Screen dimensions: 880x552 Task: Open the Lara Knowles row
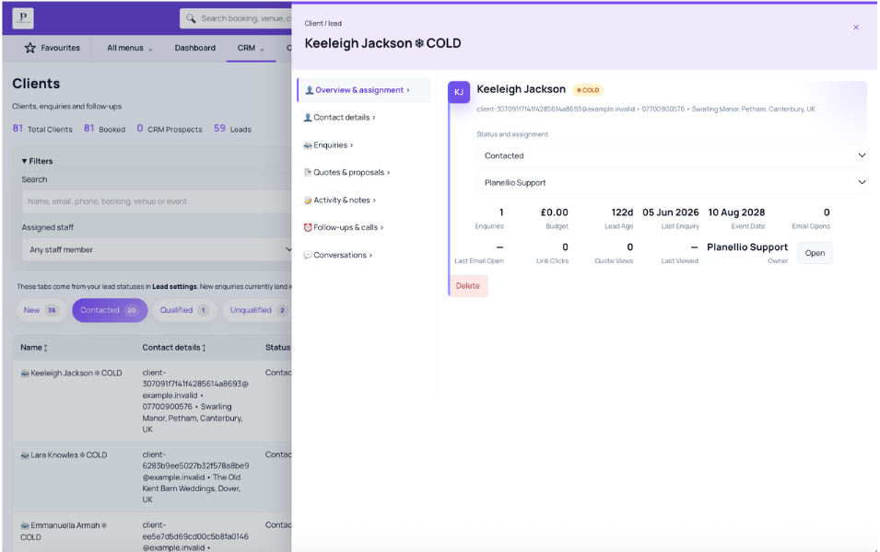(x=152, y=477)
